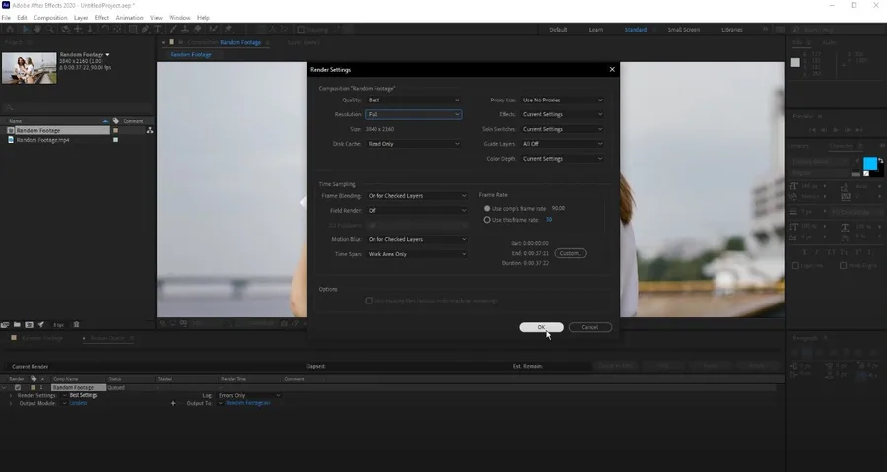Open the Log dropdown set to Errors Only
The height and width of the screenshot is (472, 887).
(x=249, y=396)
